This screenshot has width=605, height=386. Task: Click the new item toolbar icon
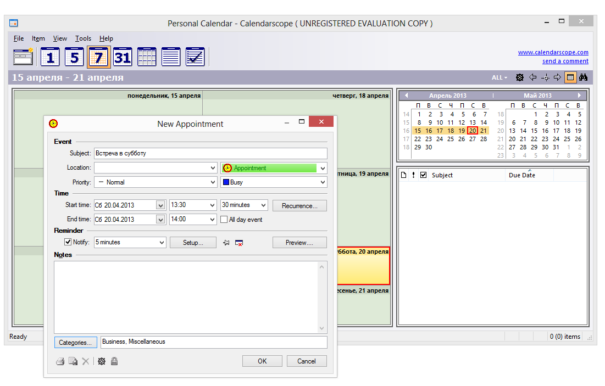[23, 57]
